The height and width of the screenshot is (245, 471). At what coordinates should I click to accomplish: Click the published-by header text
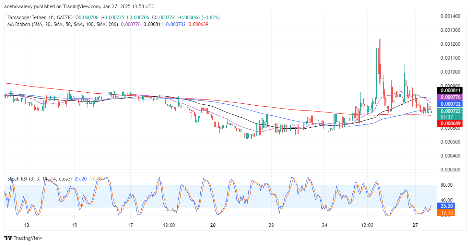(x=79, y=6)
